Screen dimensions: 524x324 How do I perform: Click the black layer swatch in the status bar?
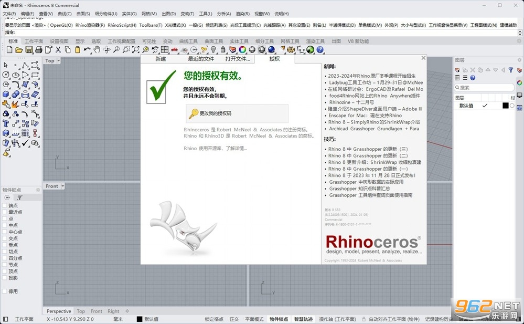(x=140, y=319)
